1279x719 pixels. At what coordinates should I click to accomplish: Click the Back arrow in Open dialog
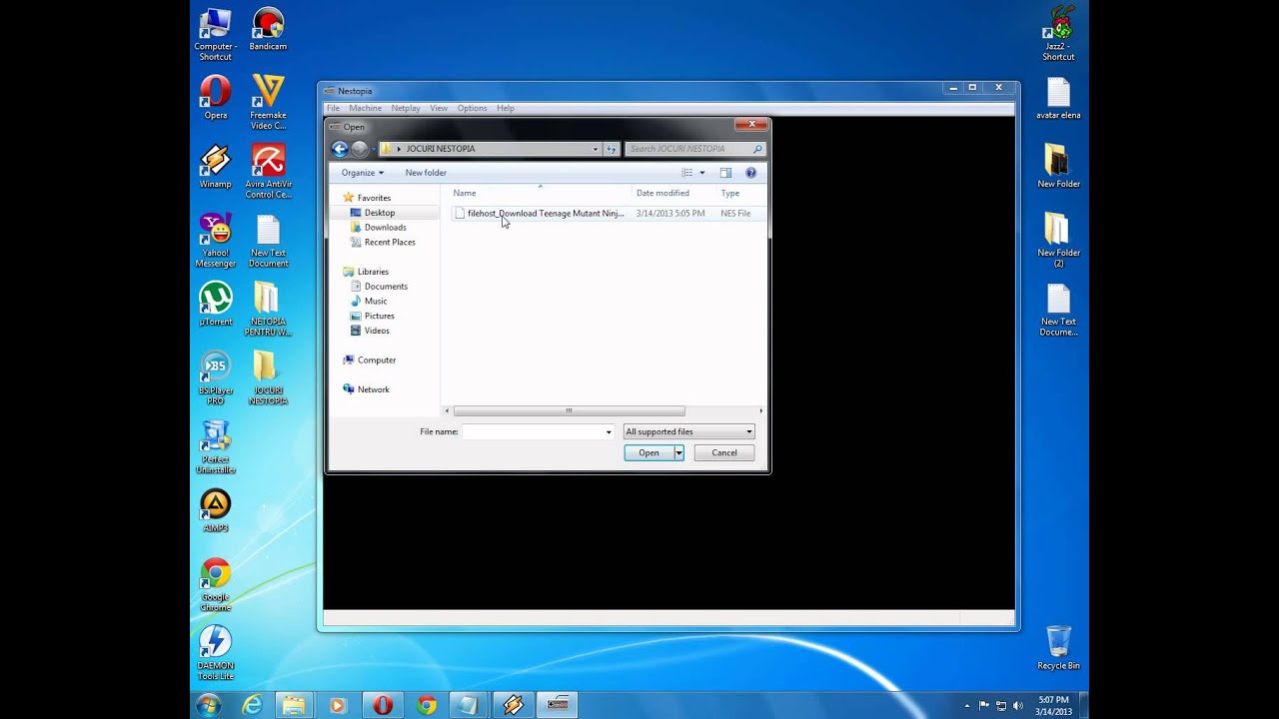tap(340, 149)
